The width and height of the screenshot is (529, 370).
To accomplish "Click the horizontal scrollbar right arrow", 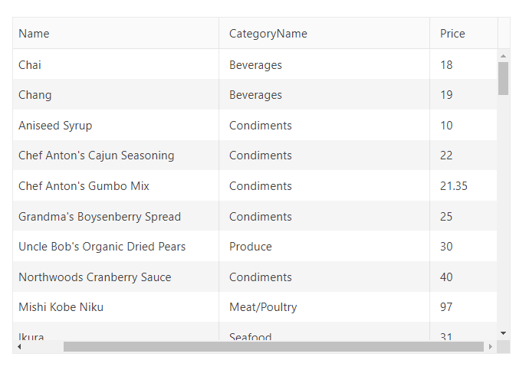I will tap(490, 347).
